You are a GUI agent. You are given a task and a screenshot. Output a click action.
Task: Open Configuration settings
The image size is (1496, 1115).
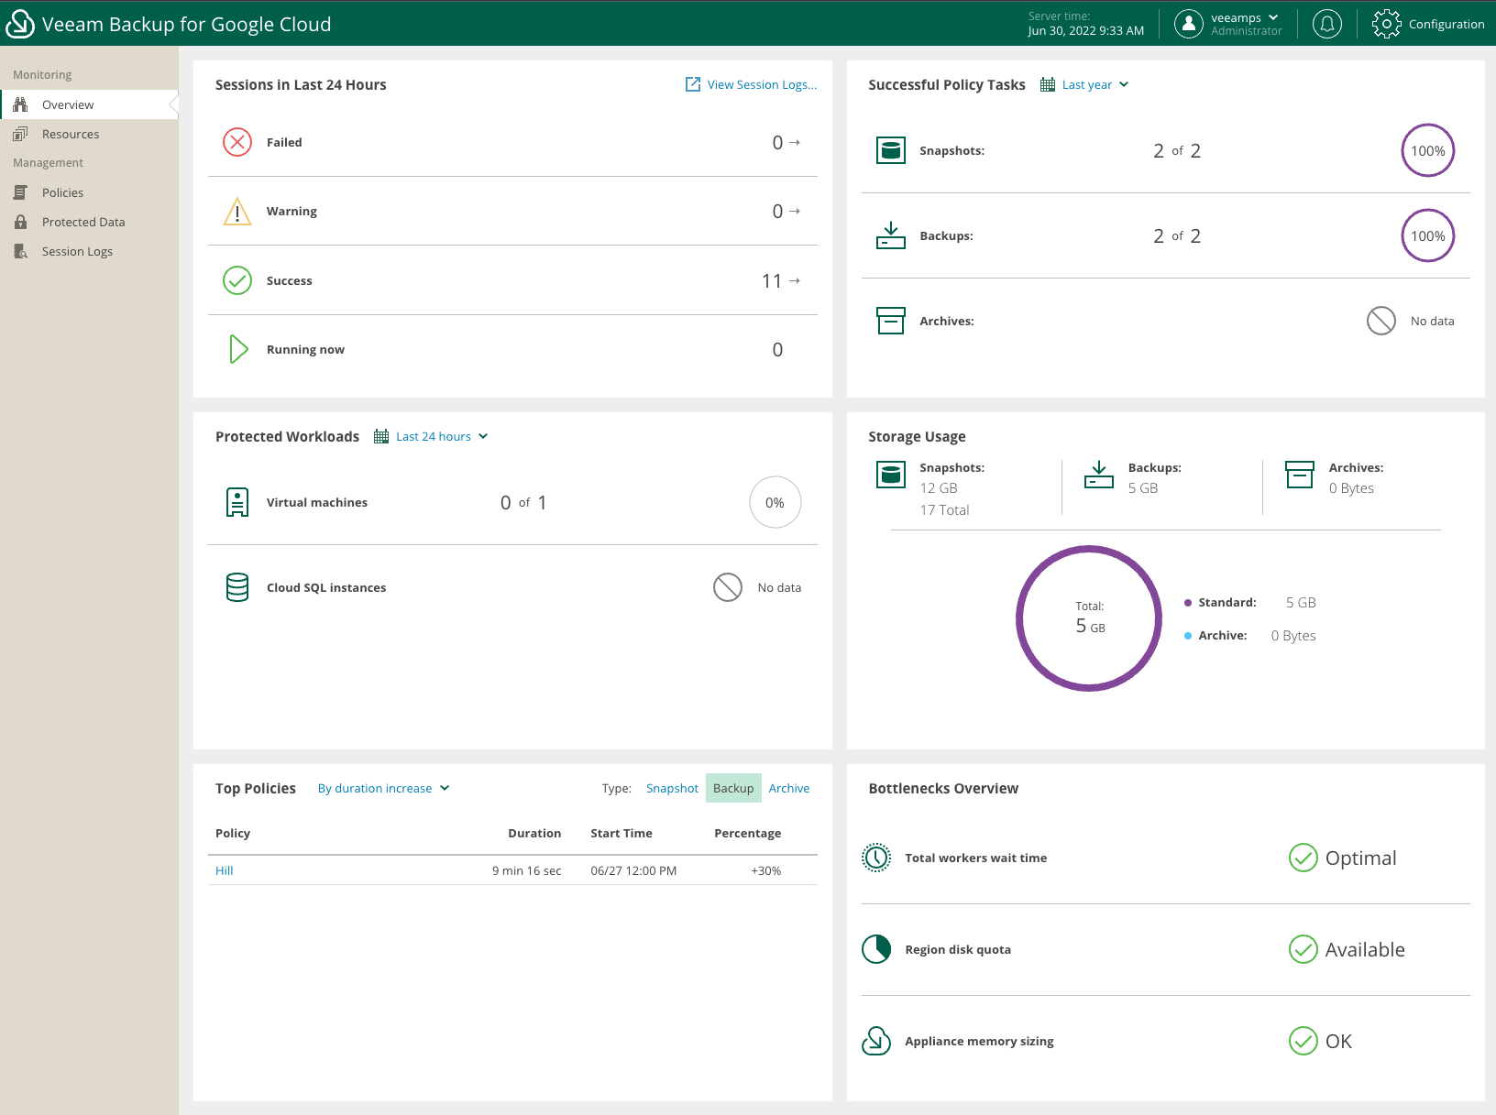coord(1428,24)
